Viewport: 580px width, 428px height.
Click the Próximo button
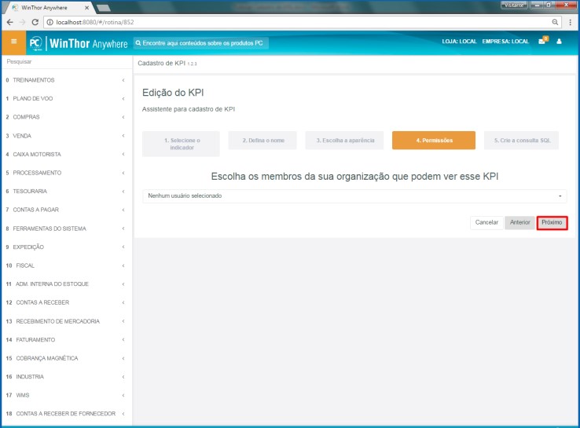click(x=552, y=222)
